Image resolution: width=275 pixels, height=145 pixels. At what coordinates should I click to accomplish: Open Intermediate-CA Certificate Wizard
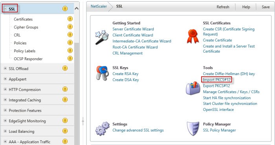[x=142, y=41]
